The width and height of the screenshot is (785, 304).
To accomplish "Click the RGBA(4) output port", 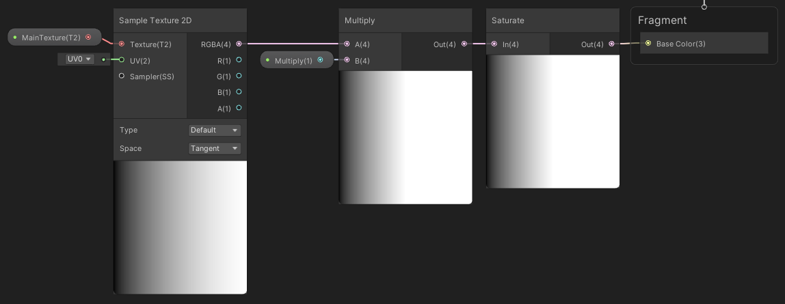I will click(x=239, y=44).
